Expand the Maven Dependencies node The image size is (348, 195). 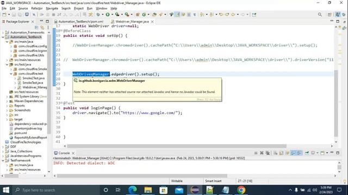point(7,101)
